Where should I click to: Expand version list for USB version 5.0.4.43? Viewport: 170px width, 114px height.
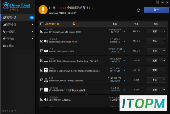[125, 90]
